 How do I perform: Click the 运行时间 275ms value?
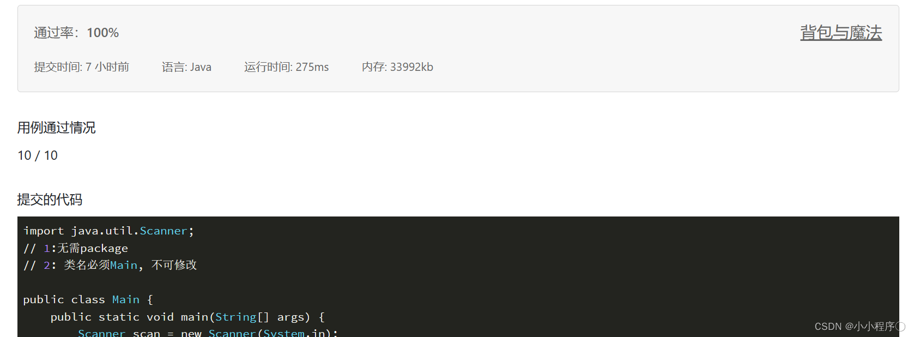pyautogui.click(x=286, y=67)
